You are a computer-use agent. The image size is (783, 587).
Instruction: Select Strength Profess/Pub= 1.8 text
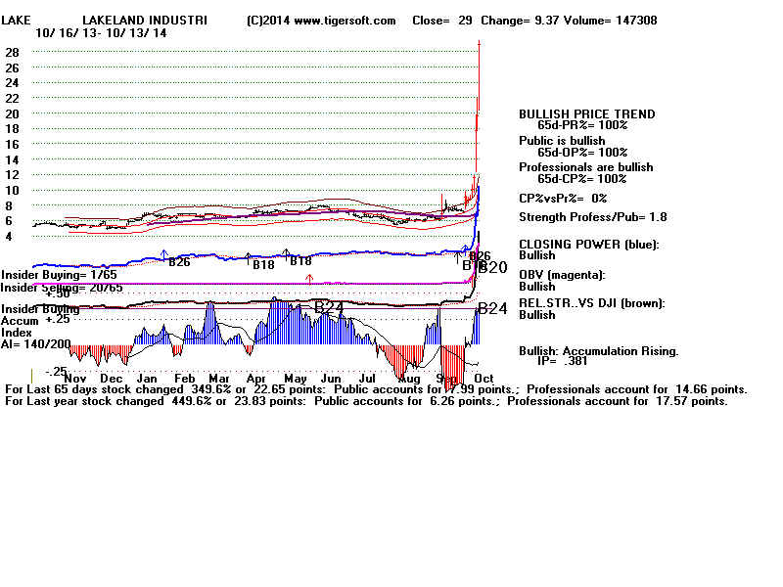(x=593, y=217)
